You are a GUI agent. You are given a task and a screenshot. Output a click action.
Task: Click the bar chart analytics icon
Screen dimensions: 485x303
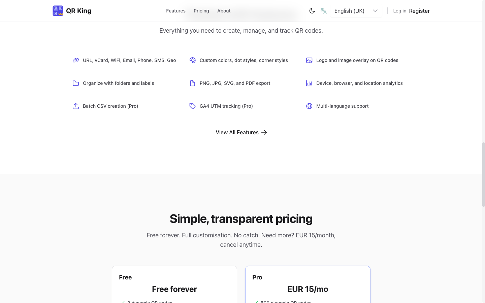(x=309, y=83)
